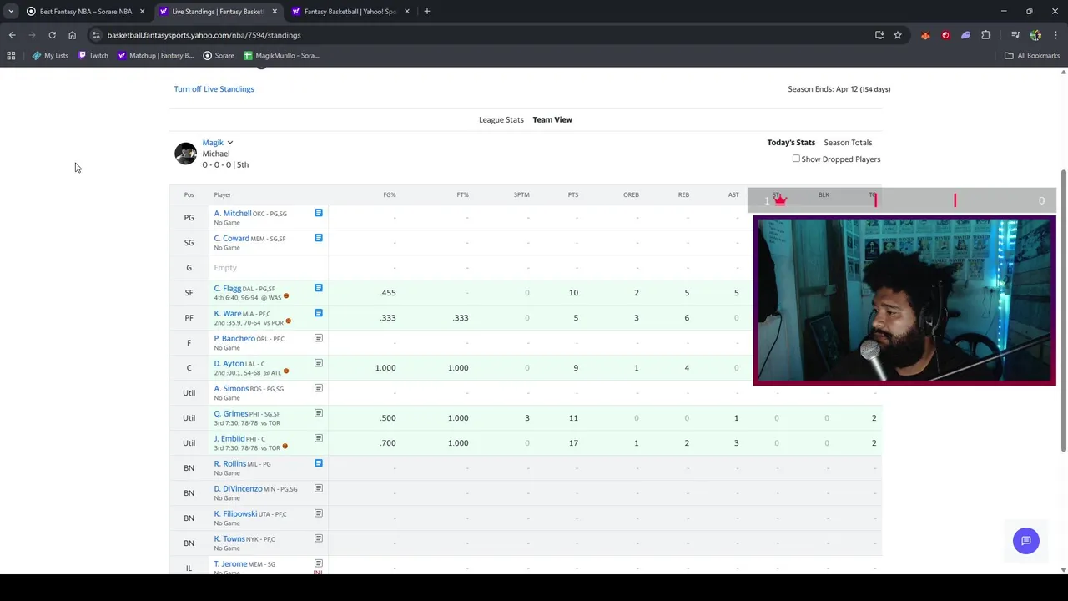Open the Chrome apps grid in bookmarks bar
1068x601 pixels.
[x=11, y=55]
